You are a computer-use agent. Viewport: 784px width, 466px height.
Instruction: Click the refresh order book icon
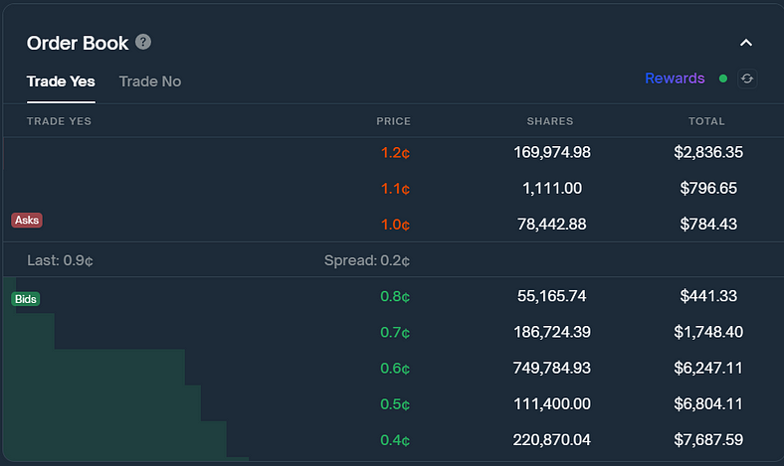(747, 78)
